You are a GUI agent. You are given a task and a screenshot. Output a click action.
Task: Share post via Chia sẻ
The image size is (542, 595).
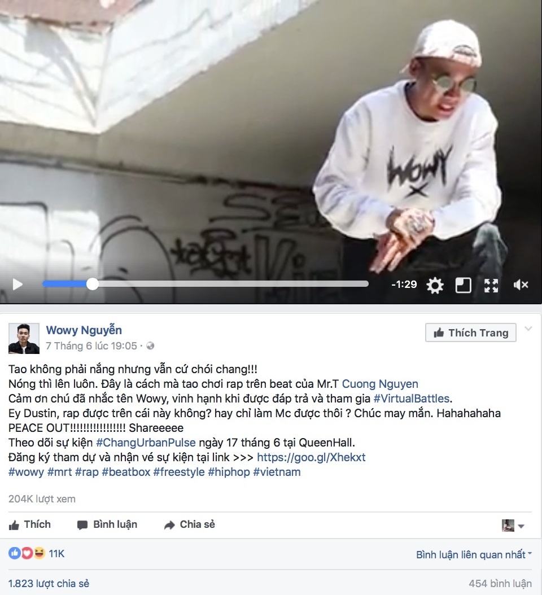click(x=189, y=524)
